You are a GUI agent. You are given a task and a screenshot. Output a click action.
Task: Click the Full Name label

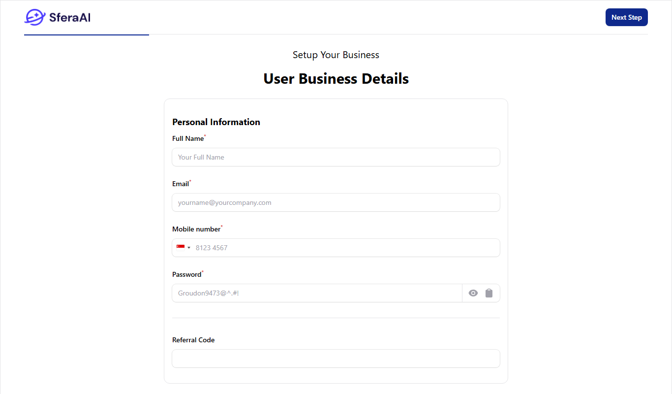[188, 138]
